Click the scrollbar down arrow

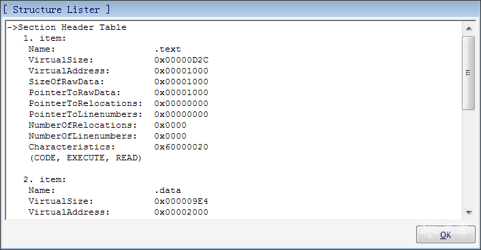coord(469,213)
